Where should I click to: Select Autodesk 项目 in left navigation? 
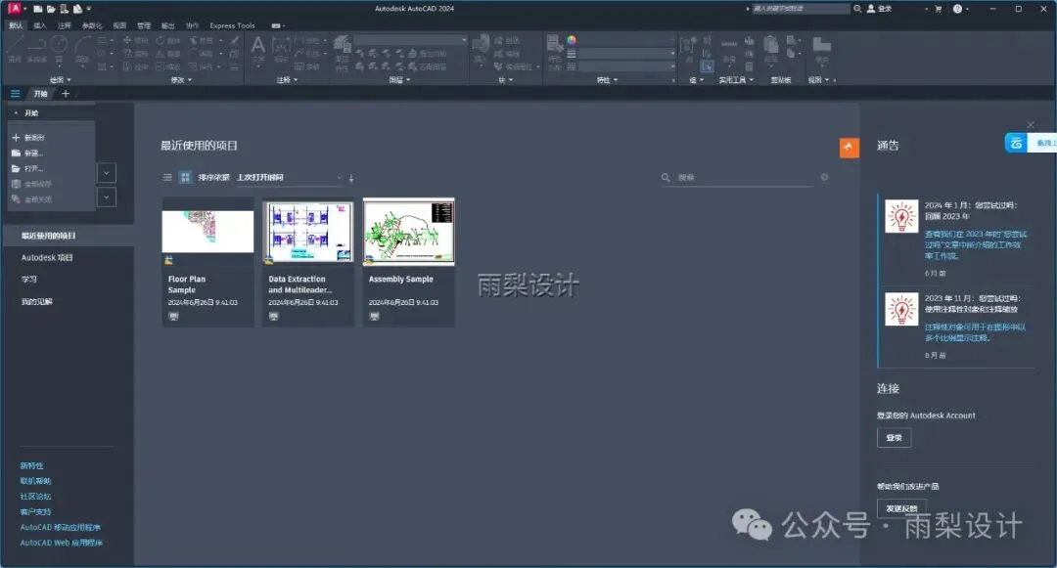point(47,258)
